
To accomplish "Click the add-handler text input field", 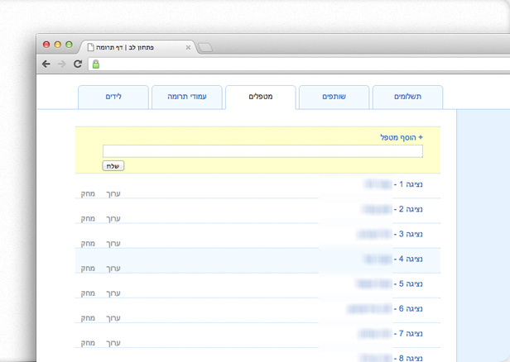I will pyautogui.click(x=262, y=151).
